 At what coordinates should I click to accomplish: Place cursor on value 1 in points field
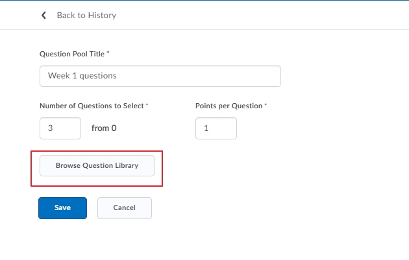click(x=206, y=128)
